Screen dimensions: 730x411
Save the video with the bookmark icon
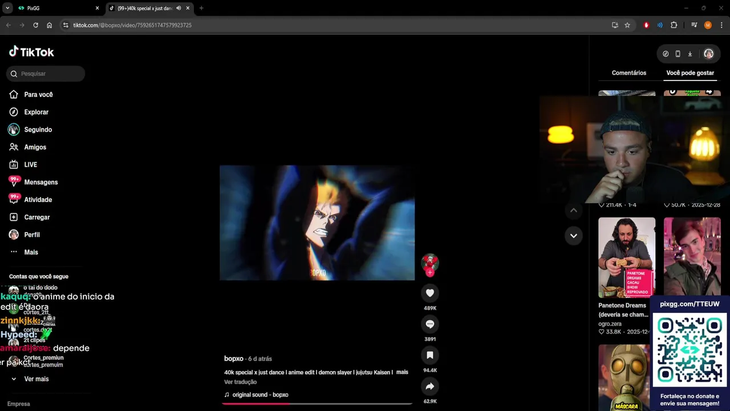430,355
